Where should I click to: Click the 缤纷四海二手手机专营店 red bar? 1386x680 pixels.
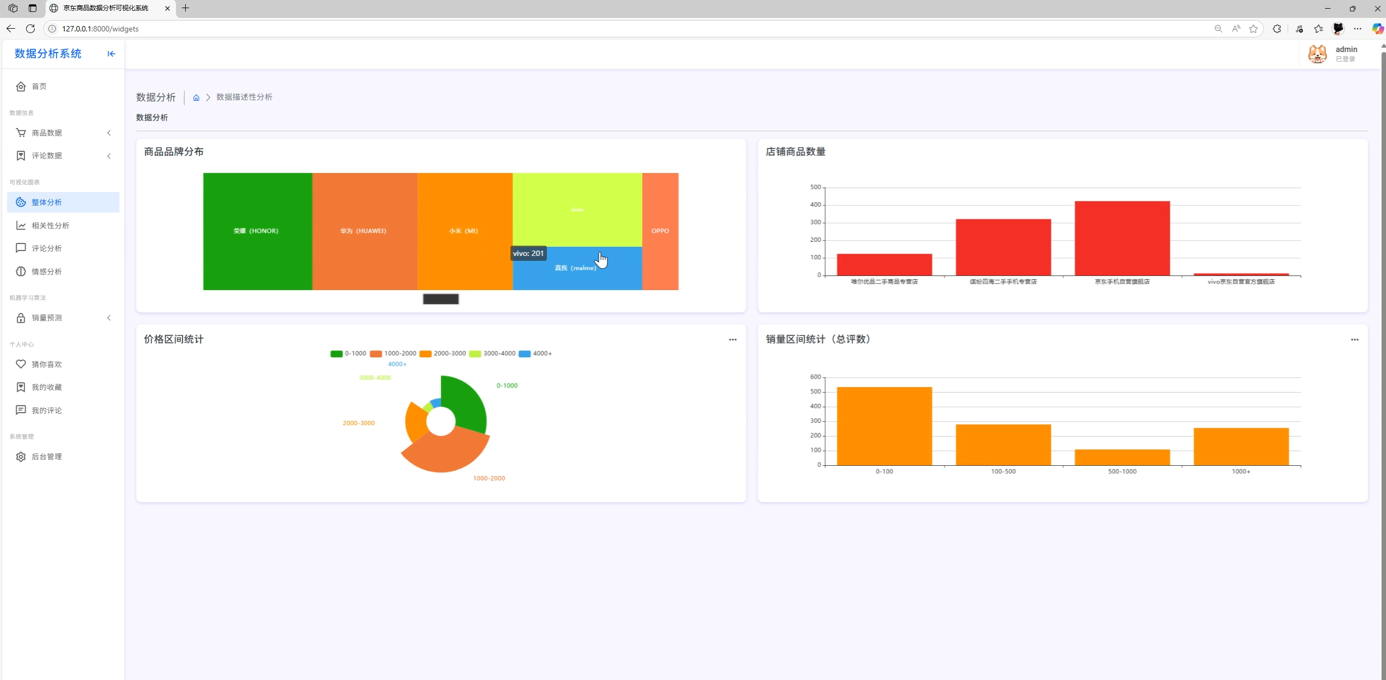(1003, 247)
